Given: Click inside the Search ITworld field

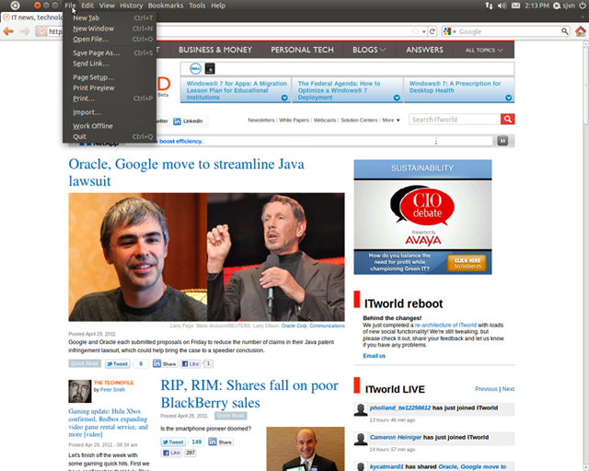Looking at the screenshot, I should pyautogui.click(x=455, y=119).
